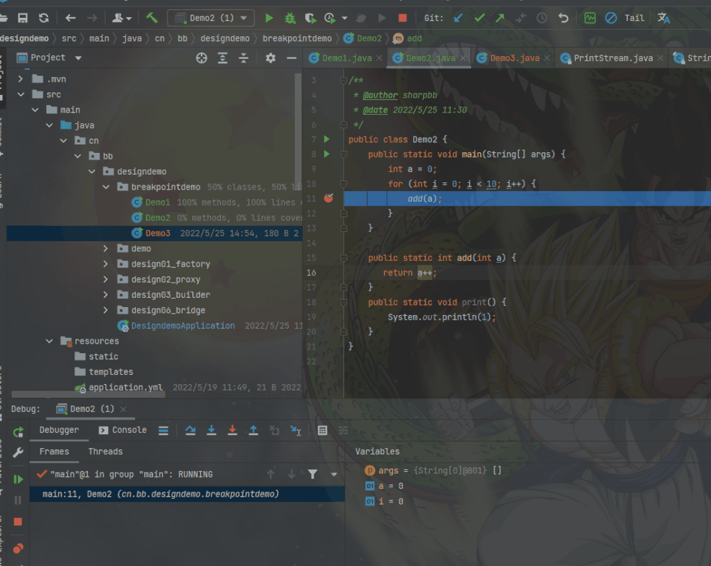Select application.yml in the project tree
Image resolution: width=711 pixels, height=566 pixels.
click(125, 387)
